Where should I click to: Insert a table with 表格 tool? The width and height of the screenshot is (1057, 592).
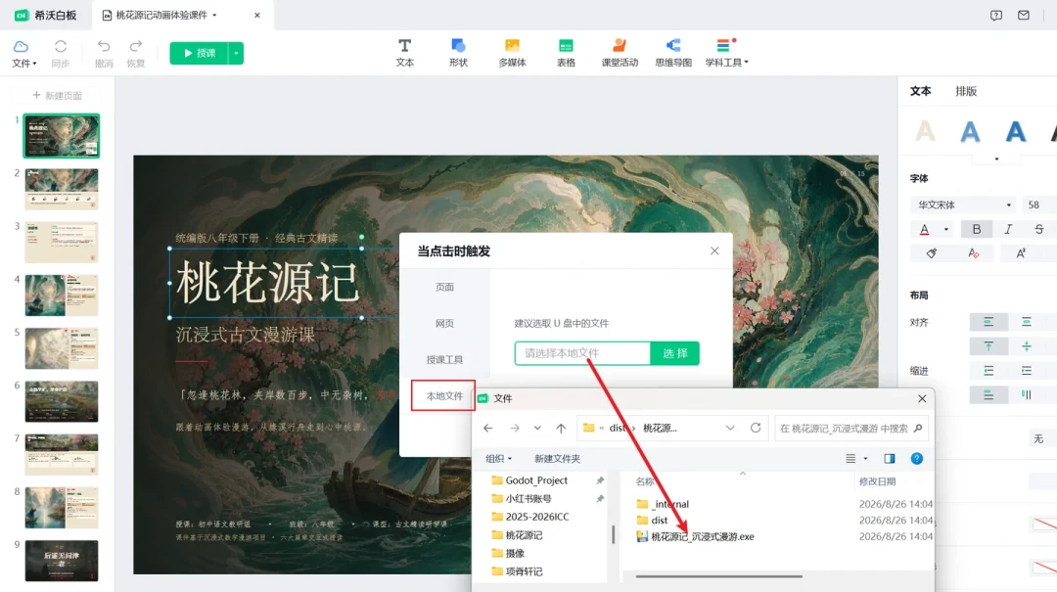point(567,53)
